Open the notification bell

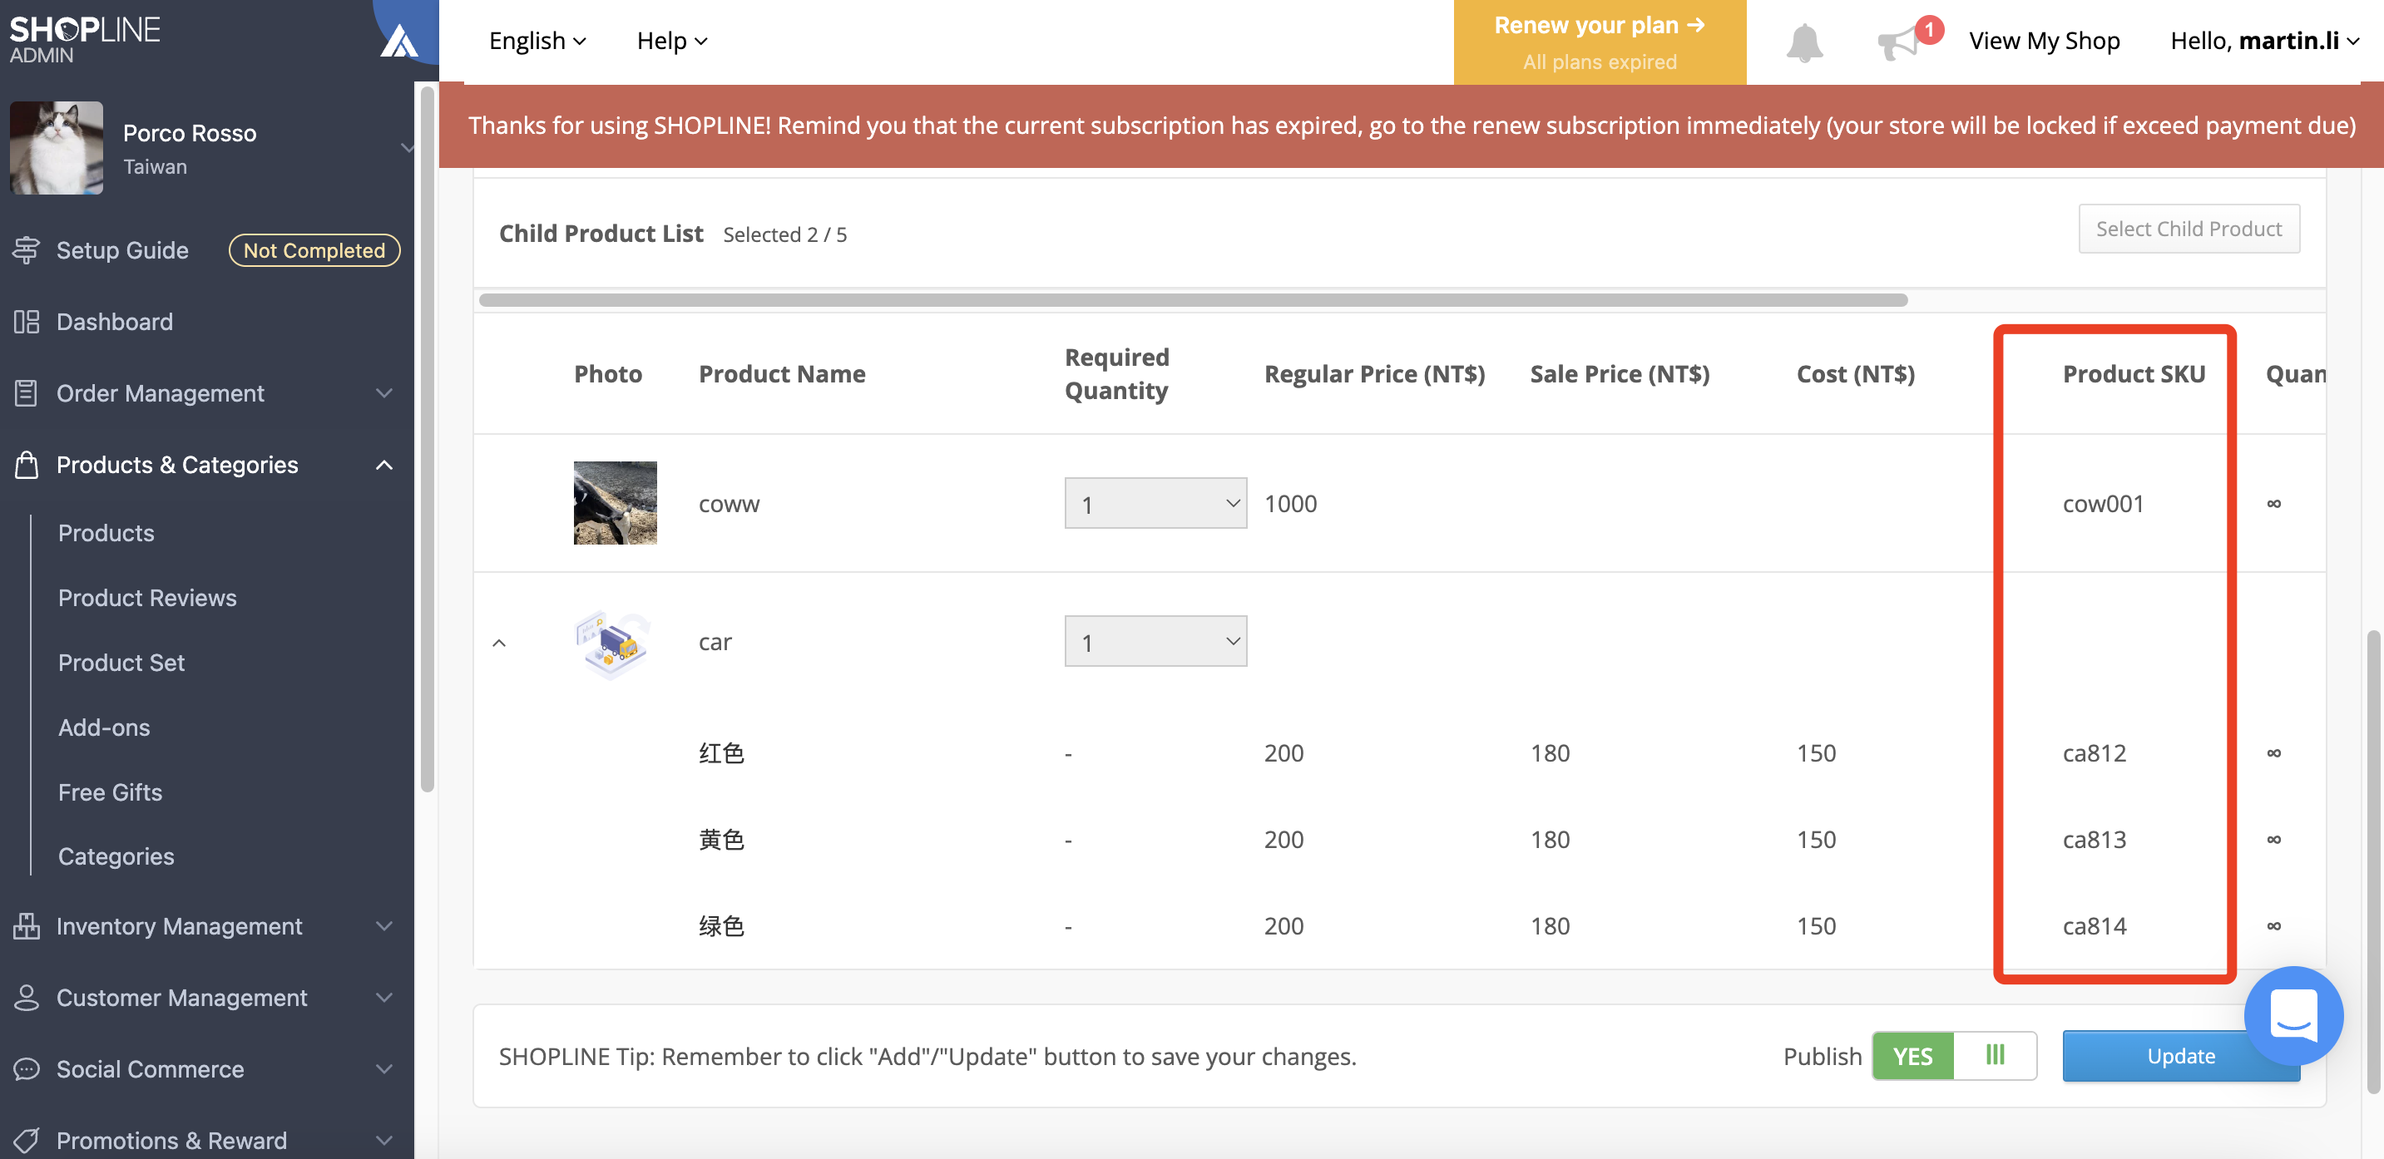point(1803,42)
